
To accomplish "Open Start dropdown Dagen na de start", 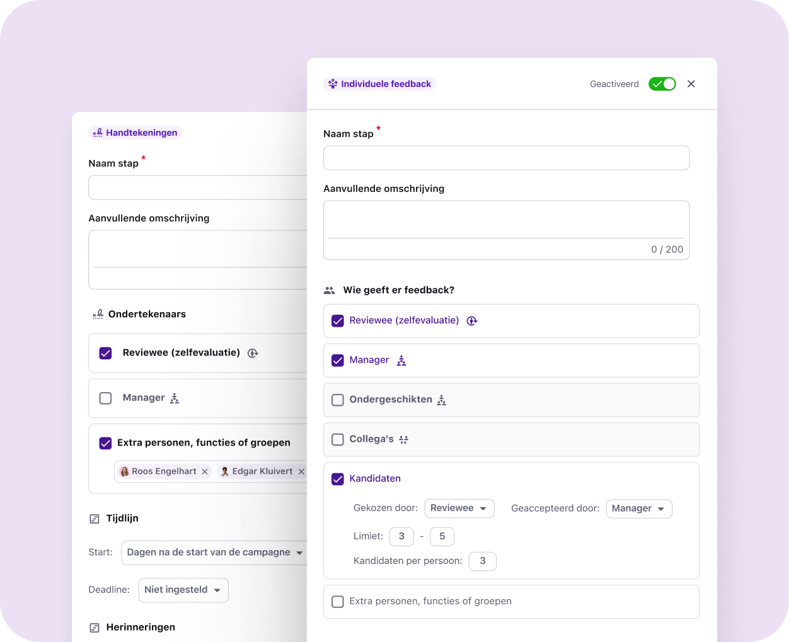I will point(214,553).
